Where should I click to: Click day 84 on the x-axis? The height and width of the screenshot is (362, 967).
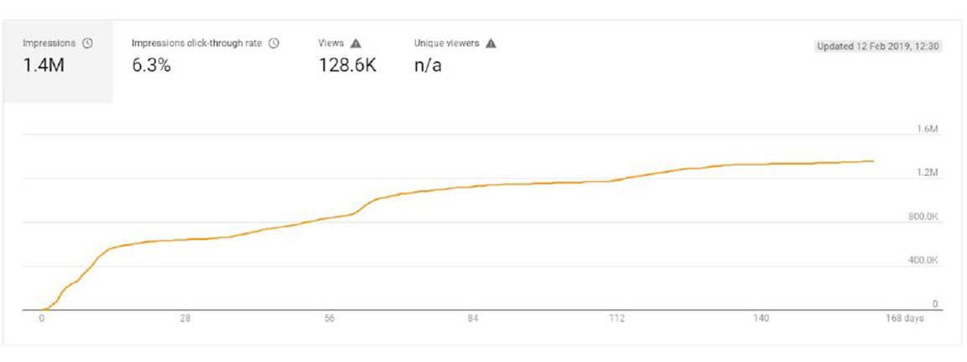point(473,318)
